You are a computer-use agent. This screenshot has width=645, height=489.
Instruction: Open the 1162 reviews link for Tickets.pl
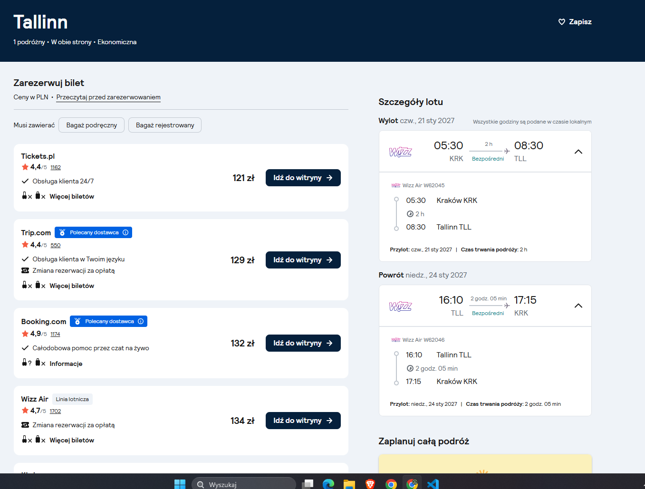point(56,167)
